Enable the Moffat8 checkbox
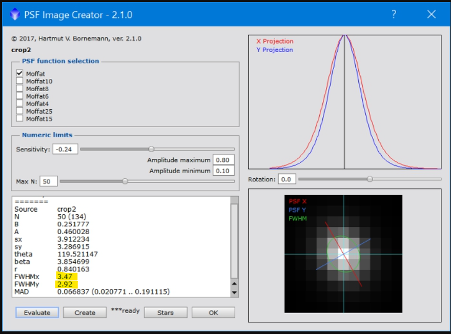This screenshot has height=334, width=451. 20,89
